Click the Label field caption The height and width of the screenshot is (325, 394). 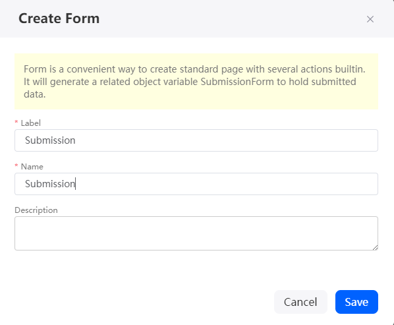point(31,123)
